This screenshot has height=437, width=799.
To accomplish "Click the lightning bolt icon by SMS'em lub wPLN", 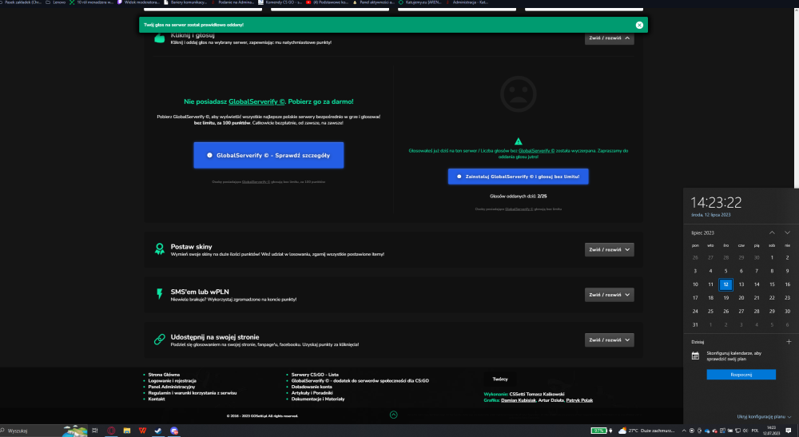I will (x=160, y=294).
